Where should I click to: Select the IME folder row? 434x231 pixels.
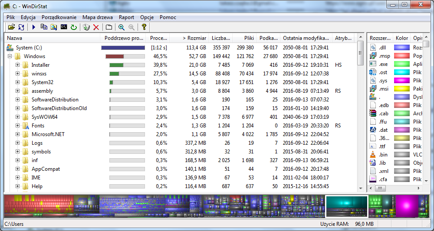point(181,177)
